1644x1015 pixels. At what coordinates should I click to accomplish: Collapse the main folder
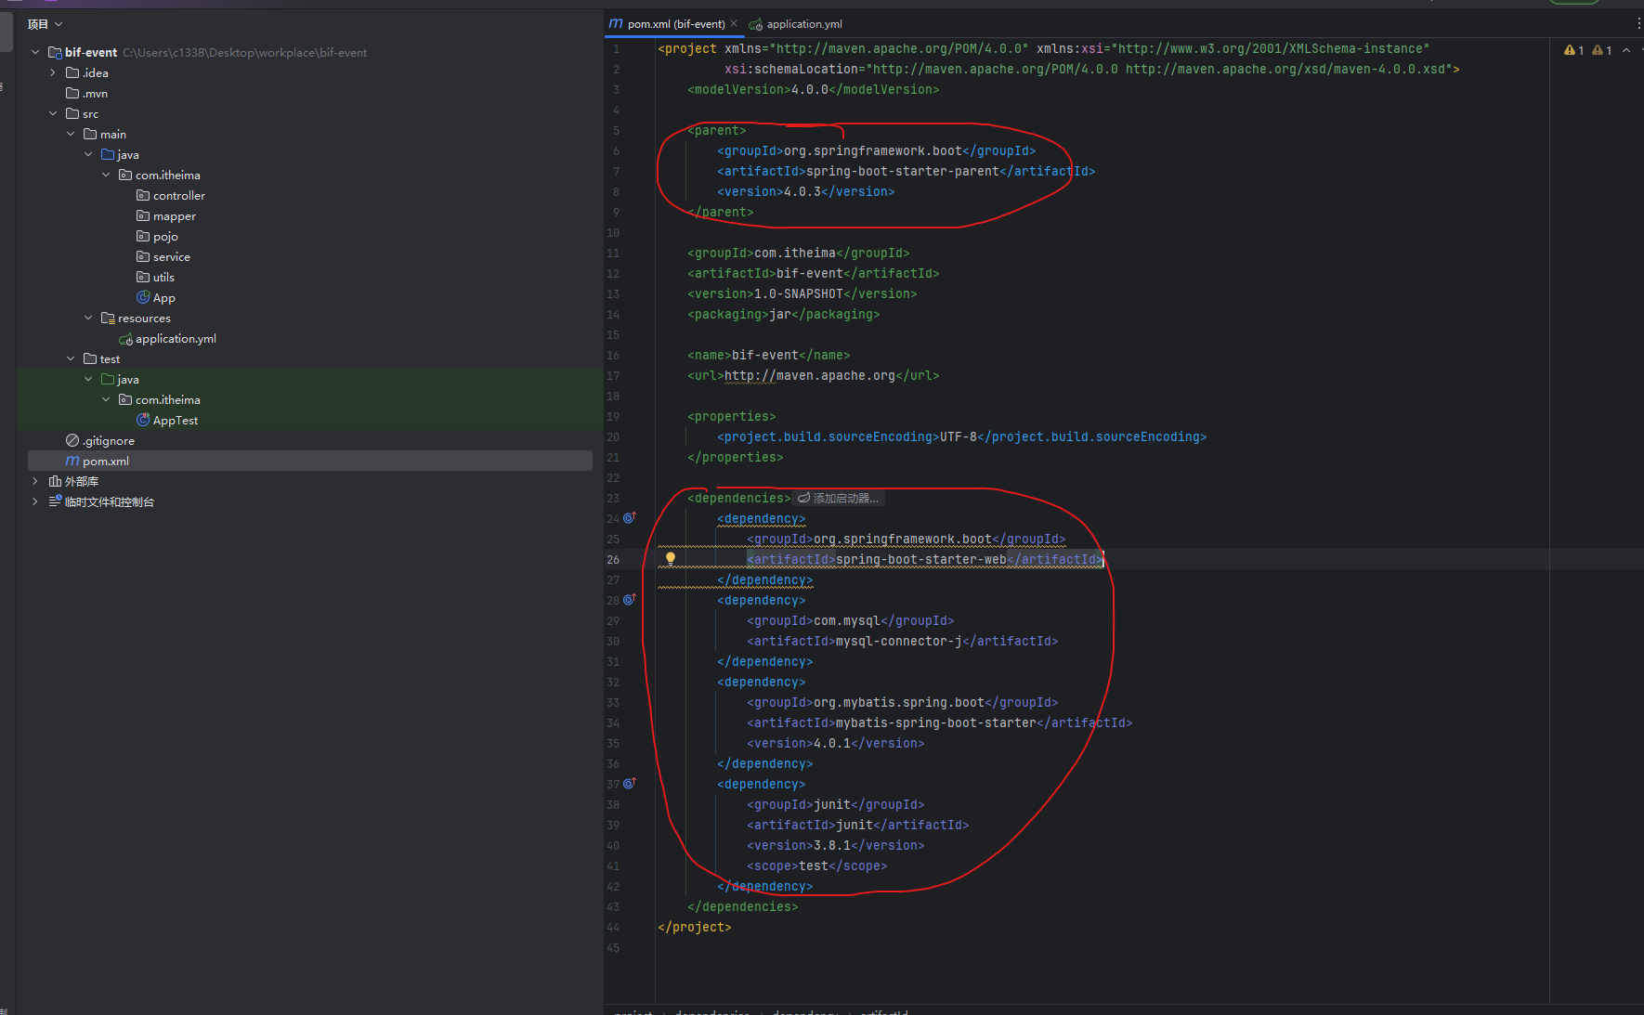71,135
